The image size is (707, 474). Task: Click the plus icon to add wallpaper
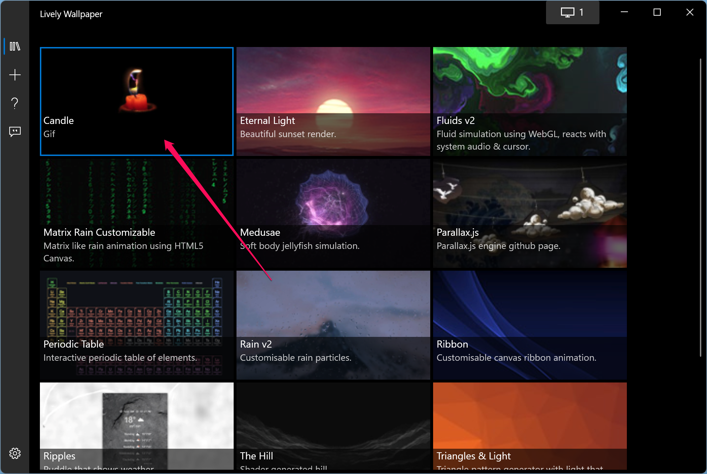15,75
